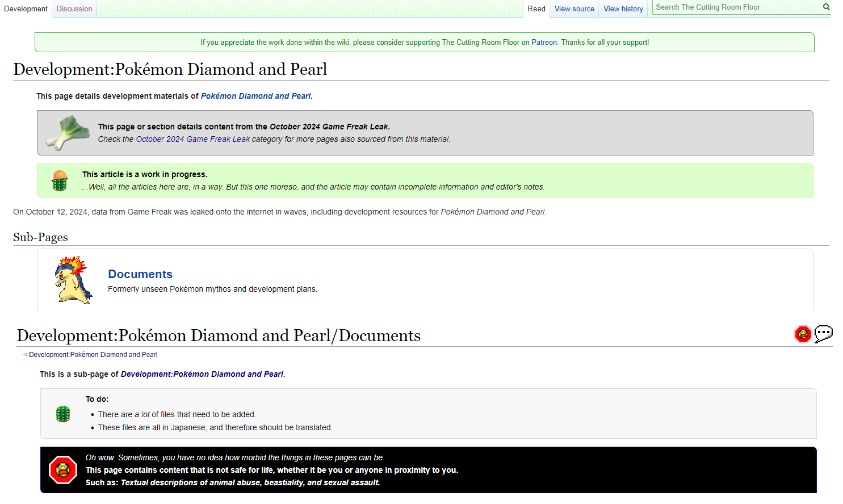
Task: Click the red warning badge near page title
Action: coord(803,334)
